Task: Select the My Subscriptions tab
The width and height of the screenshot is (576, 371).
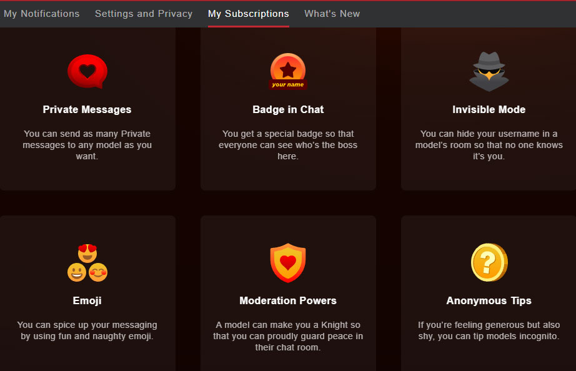Action: point(249,14)
